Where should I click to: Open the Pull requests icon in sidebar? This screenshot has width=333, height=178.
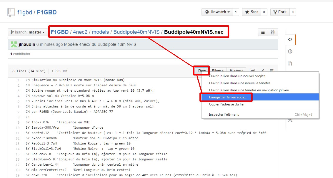point(290,63)
